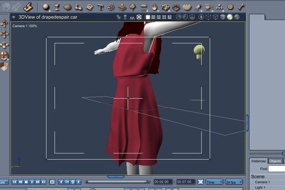Go to the previous keyframe
Screen dimensions: 285x190
[x=61, y=182]
